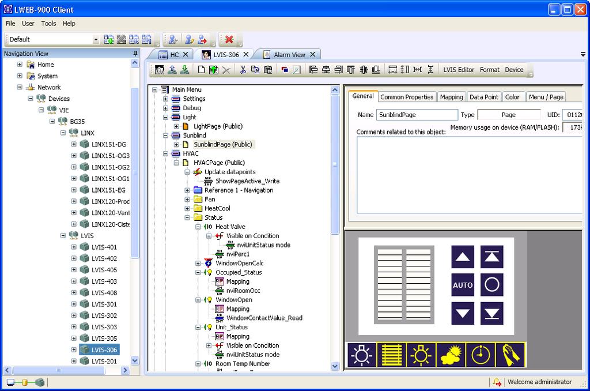Screen dimensions: 590x391
Task: Expand the Home node in Navigation View
Action: [20, 65]
